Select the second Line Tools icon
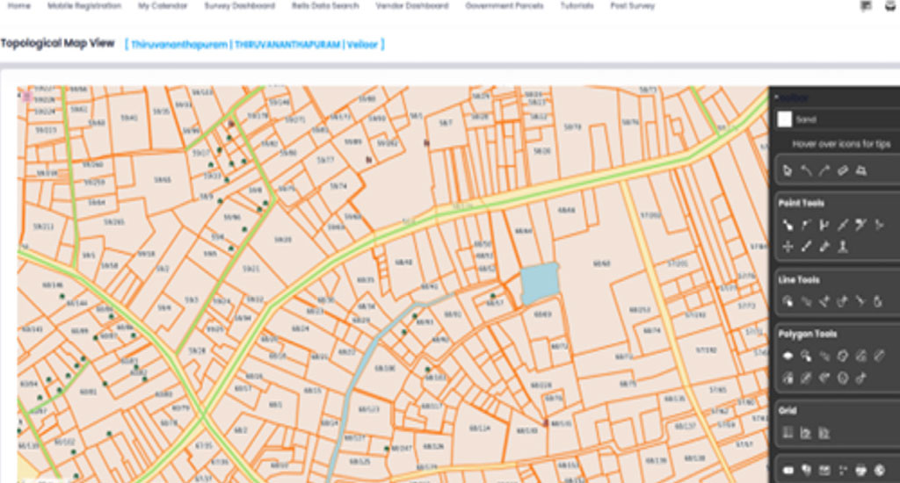 (806, 301)
